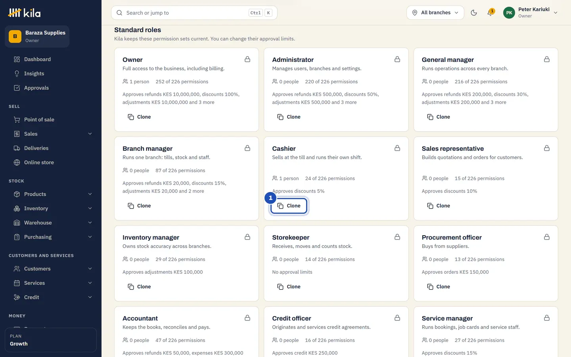Image resolution: width=571 pixels, height=357 pixels.
Task: Click the lock icon on General manager card
Action: click(547, 59)
